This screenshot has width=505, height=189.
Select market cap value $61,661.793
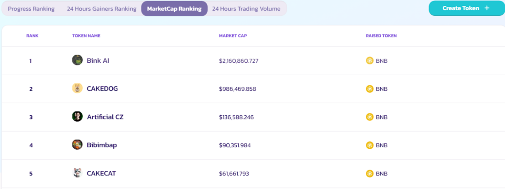(x=234, y=174)
